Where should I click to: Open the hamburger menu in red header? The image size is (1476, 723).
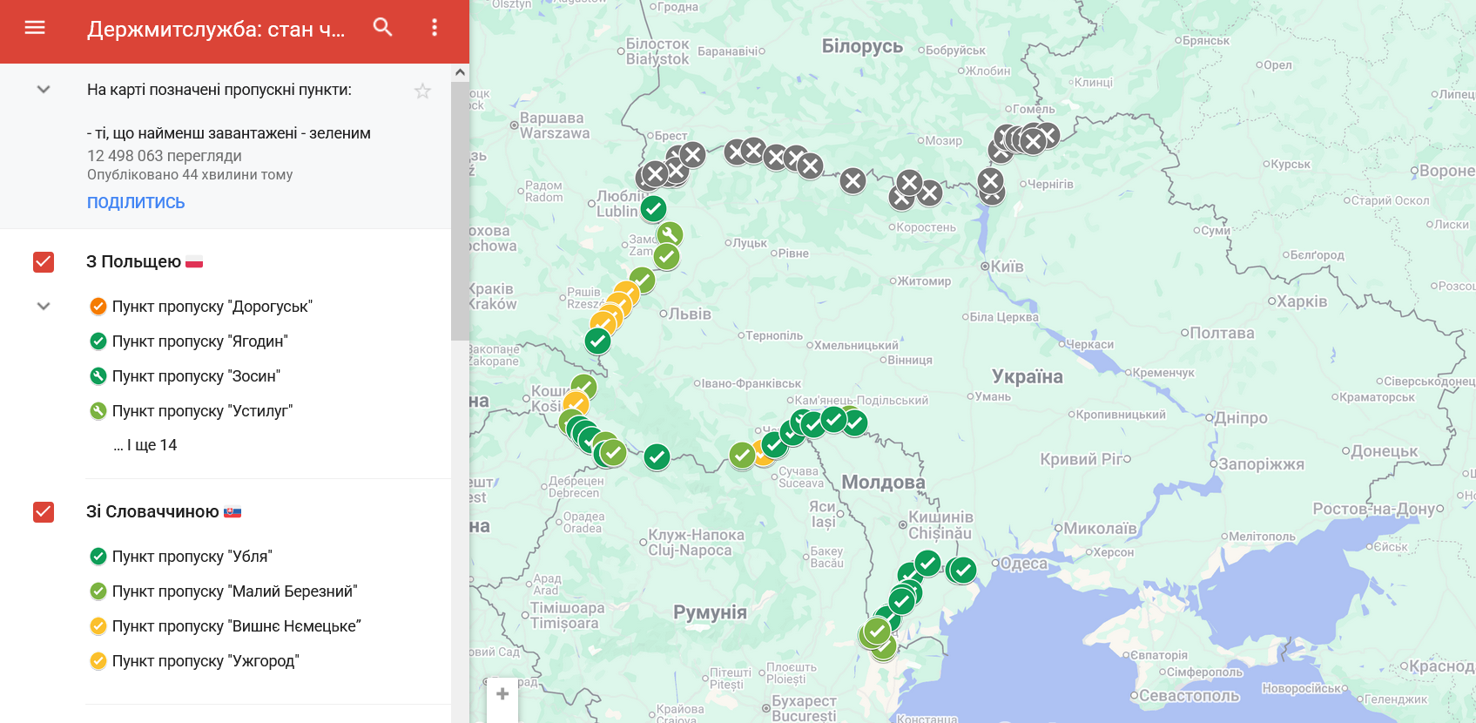(x=35, y=28)
